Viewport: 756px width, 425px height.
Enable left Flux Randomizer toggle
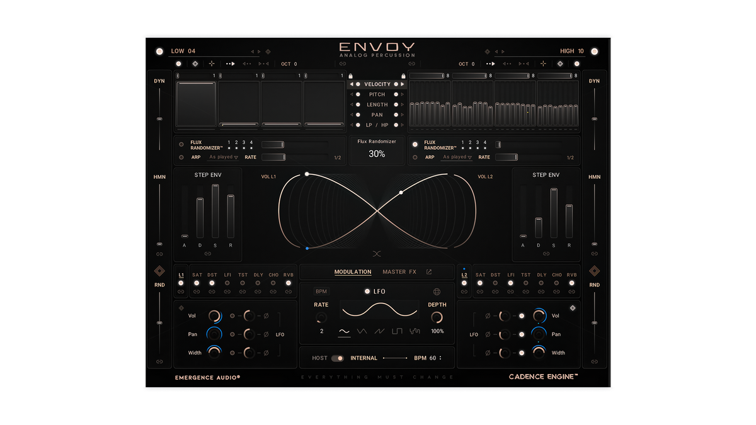181,144
